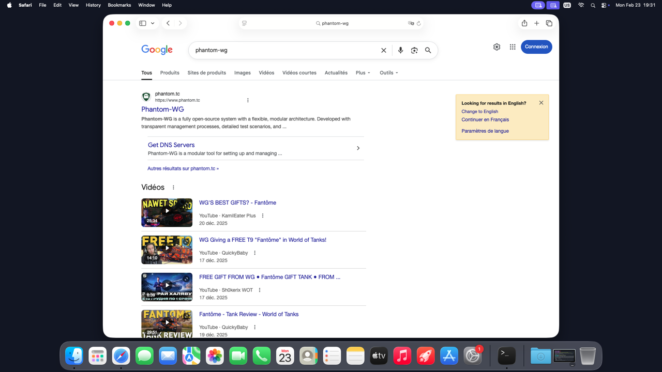Expand the Plus search filter dropdown
This screenshot has height=372, width=662.
tap(363, 73)
